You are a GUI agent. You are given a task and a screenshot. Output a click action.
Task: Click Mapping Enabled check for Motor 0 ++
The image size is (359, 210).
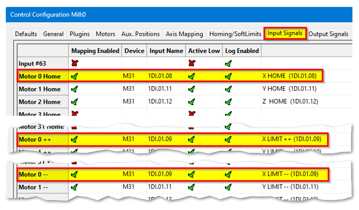click(75, 139)
